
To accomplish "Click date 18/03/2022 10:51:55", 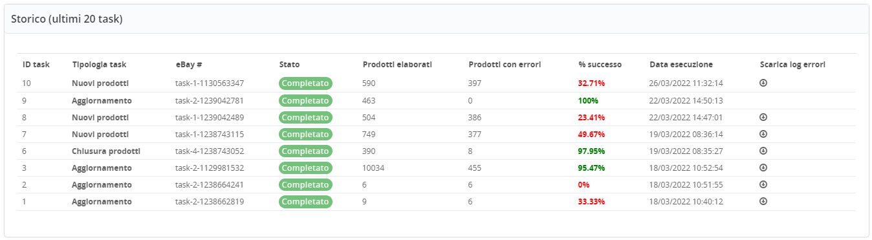I will coord(686,184).
